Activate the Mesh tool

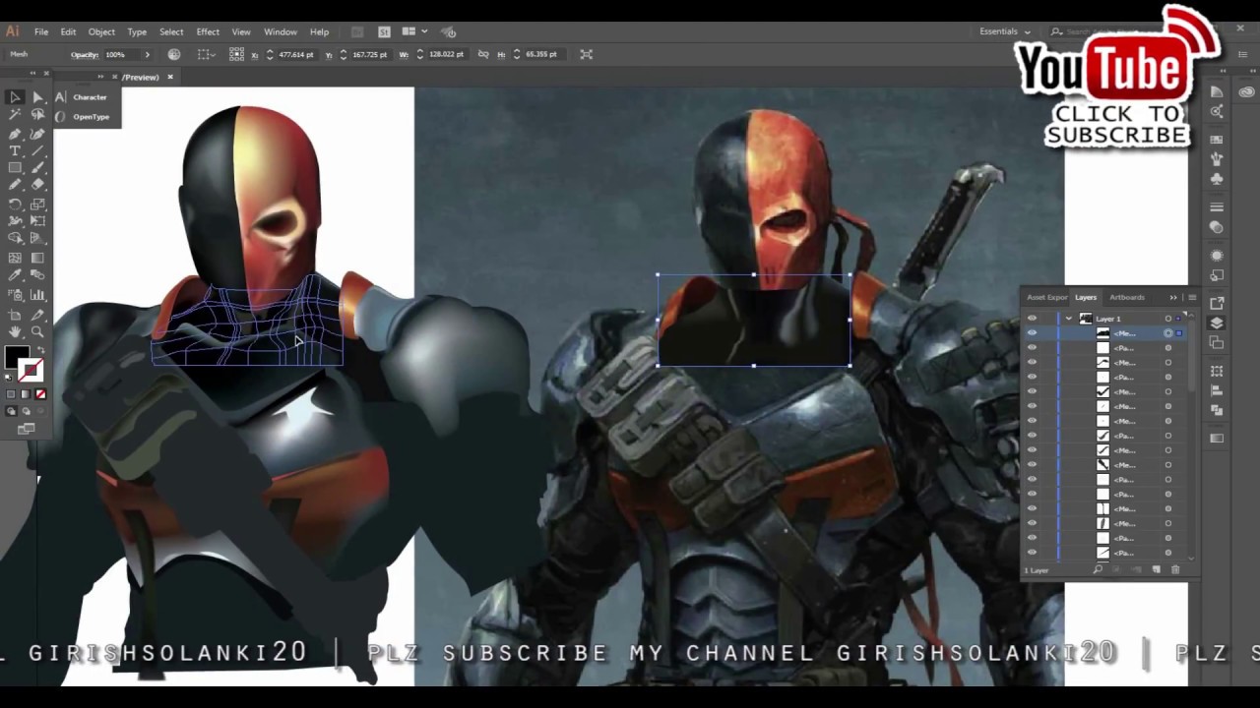15,258
